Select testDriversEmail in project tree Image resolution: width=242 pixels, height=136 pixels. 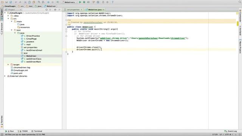point(34,50)
